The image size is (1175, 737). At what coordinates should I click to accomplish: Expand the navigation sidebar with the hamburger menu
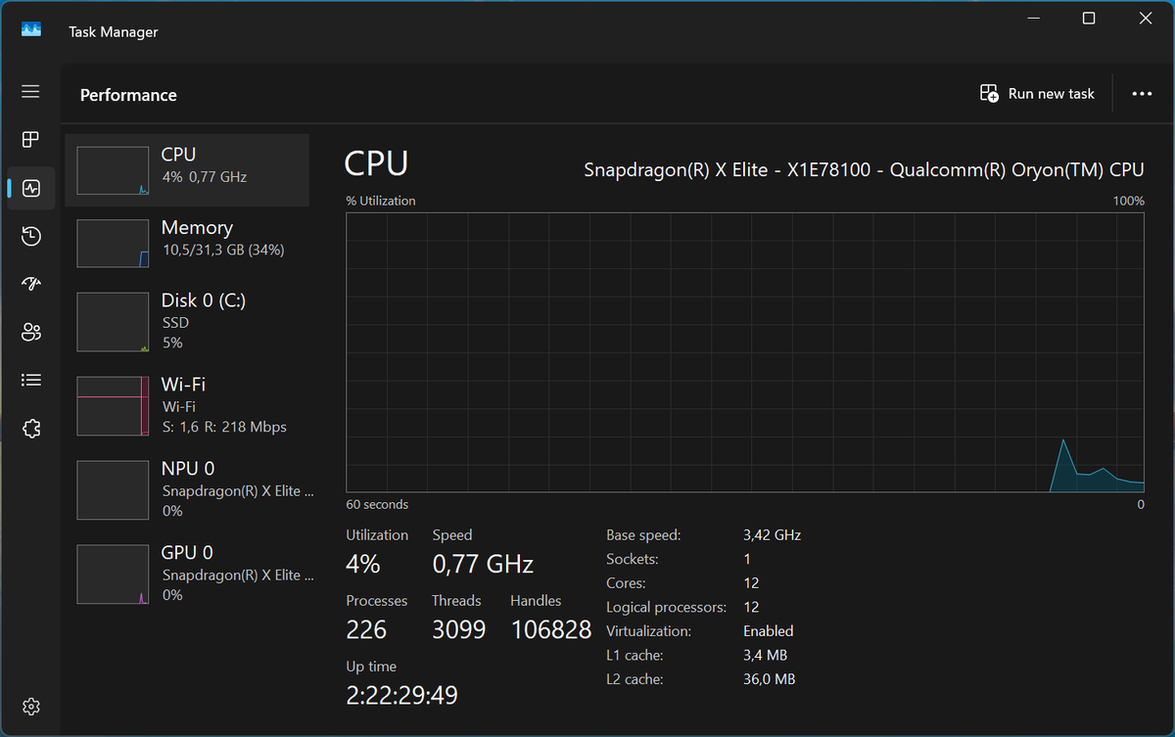(x=30, y=91)
